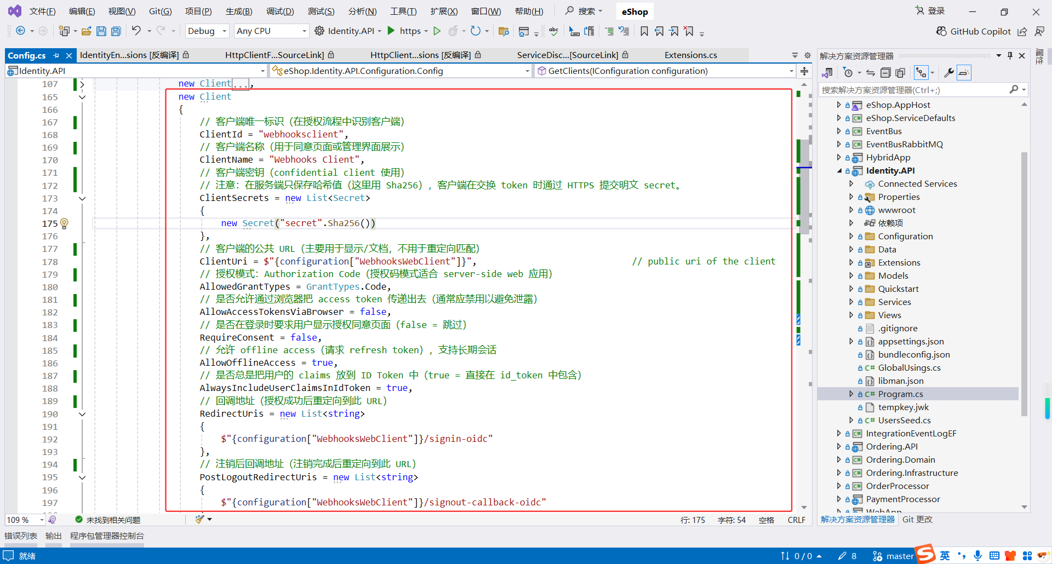Toggle the Preview Selected Items icon

coord(963,72)
